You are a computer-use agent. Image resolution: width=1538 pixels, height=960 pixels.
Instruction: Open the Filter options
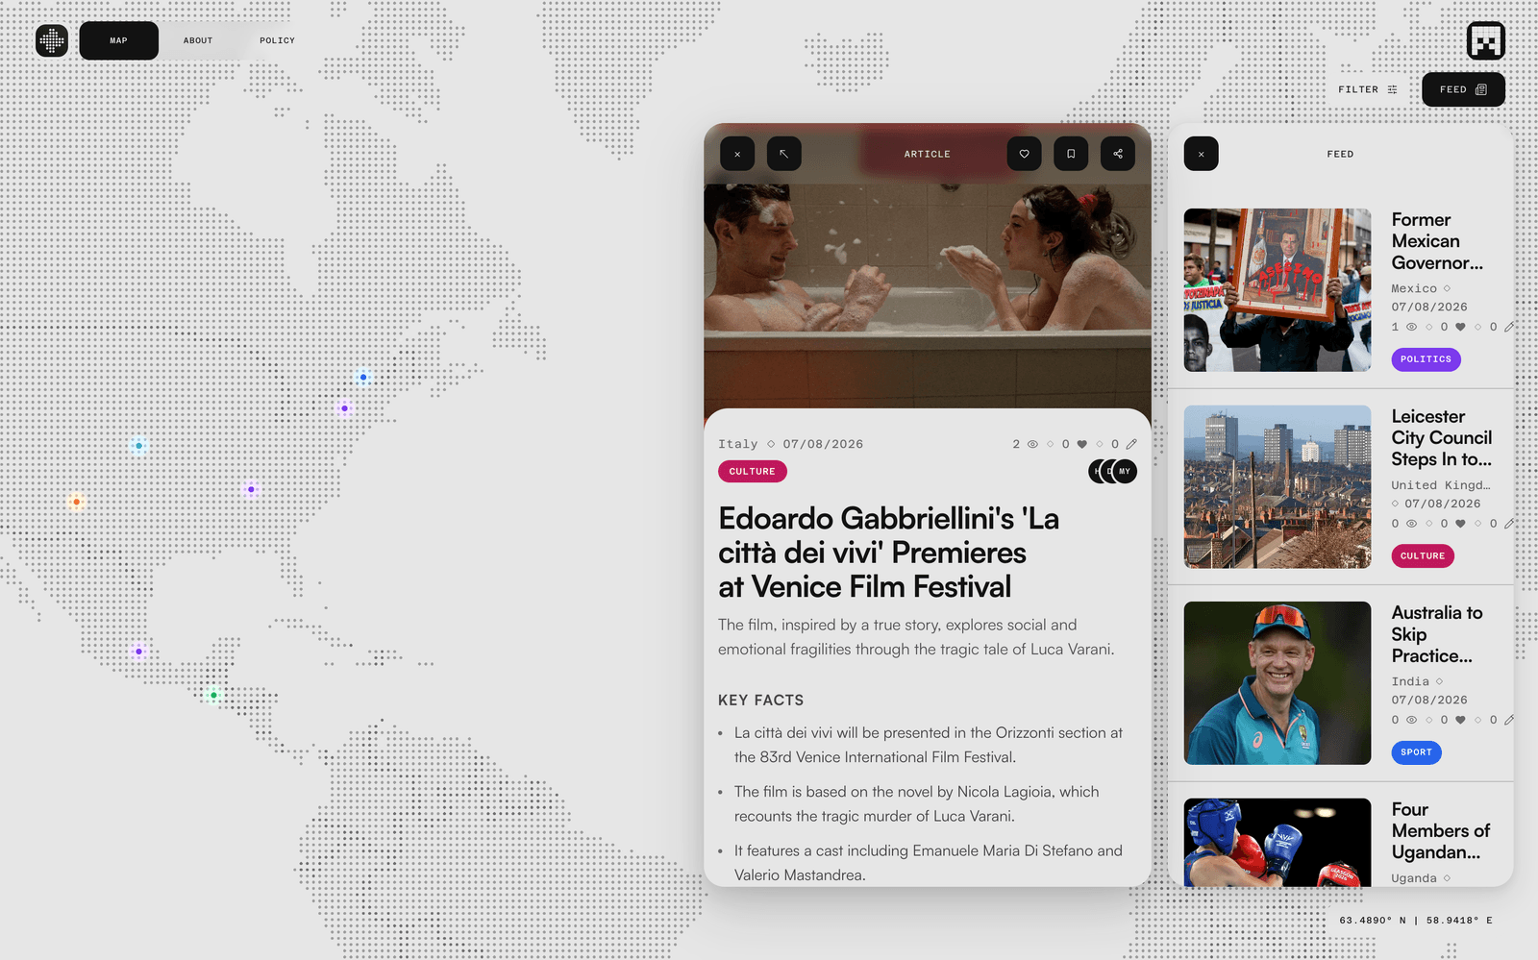[1368, 89]
